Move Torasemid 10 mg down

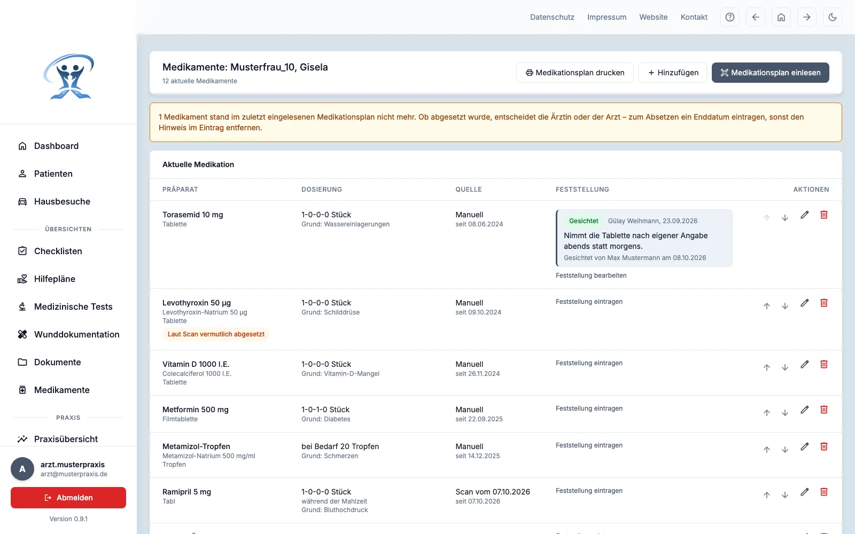click(785, 218)
